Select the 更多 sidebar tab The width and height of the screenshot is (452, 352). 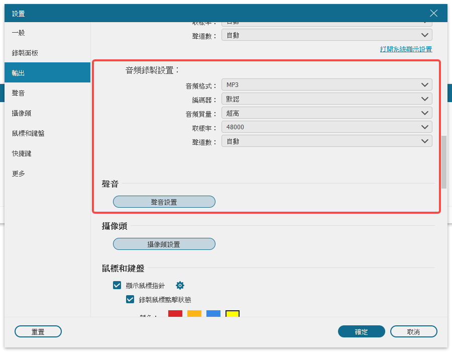(x=48, y=173)
